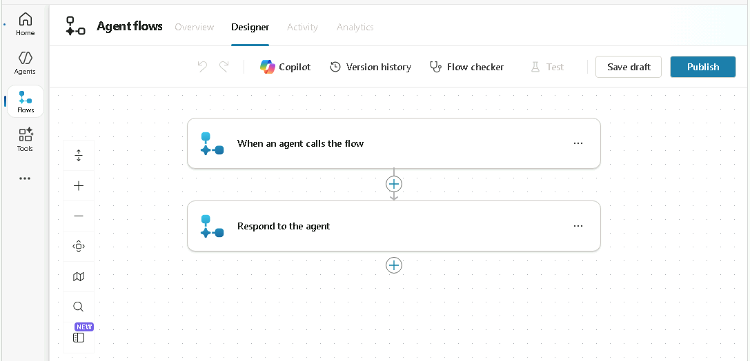
Task: Redo the last action
Action: point(224,67)
